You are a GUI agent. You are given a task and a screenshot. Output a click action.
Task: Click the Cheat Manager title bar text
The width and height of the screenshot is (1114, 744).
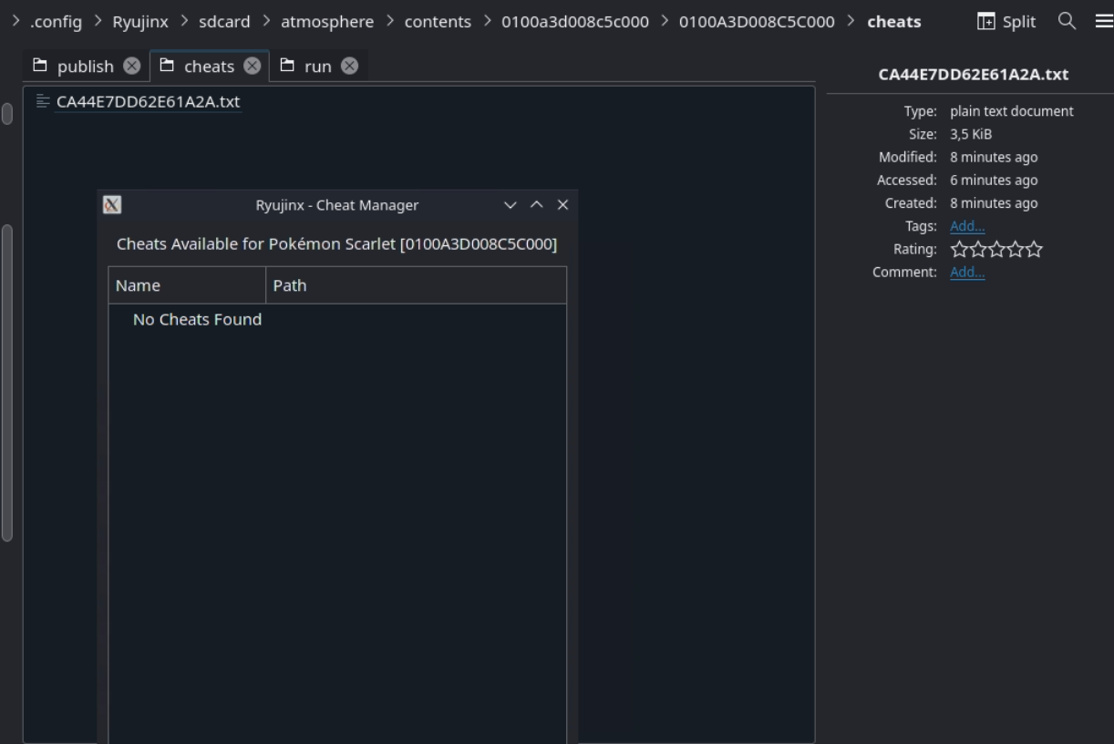[337, 205]
